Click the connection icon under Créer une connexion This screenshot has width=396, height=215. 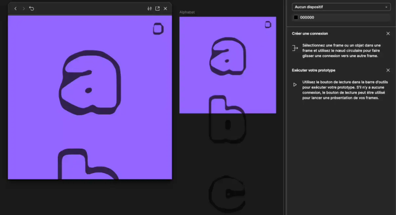pyautogui.click(x=295, y=48)
